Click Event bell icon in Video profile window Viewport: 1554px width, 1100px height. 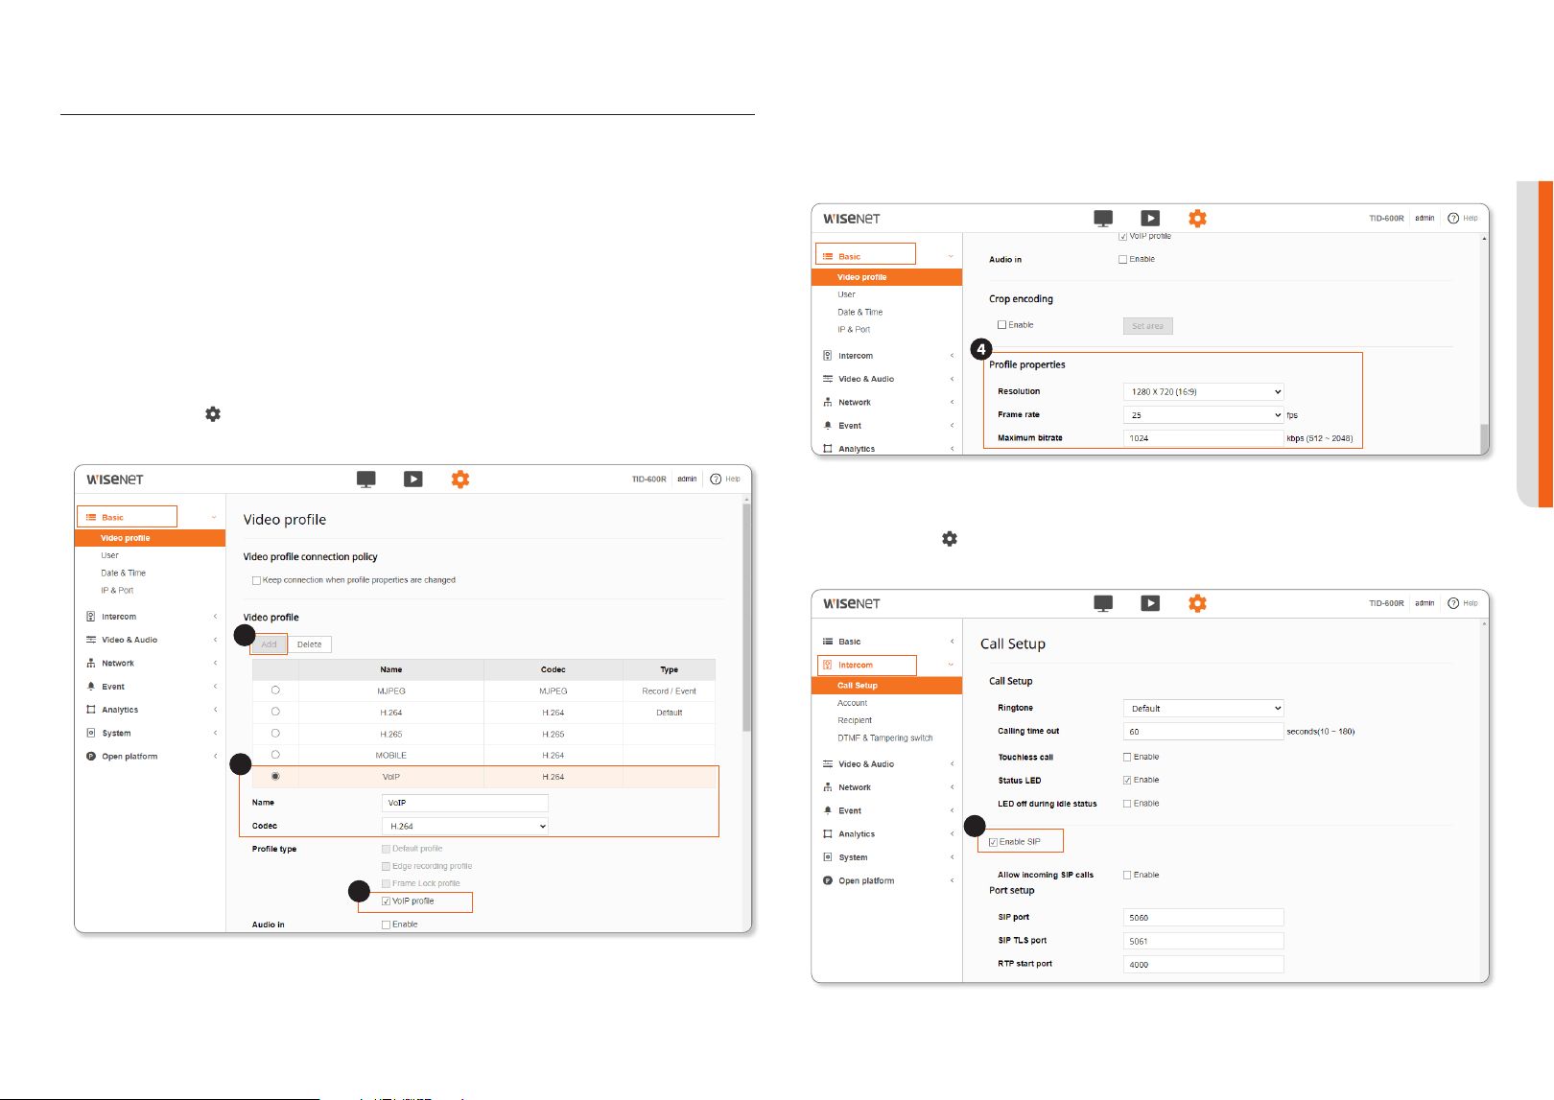point(91,687)
